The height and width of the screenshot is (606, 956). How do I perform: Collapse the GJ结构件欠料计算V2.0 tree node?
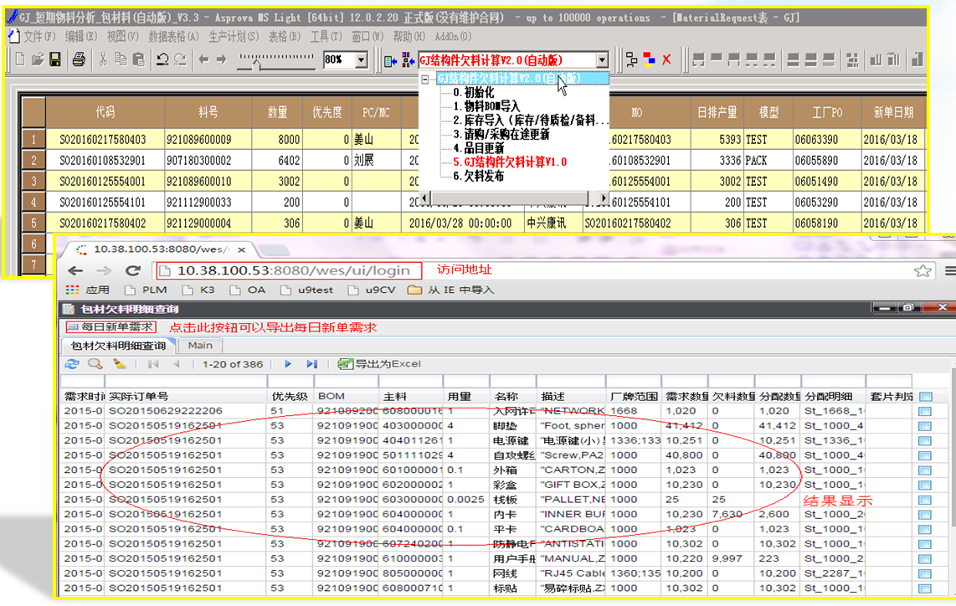pos(427,79)
